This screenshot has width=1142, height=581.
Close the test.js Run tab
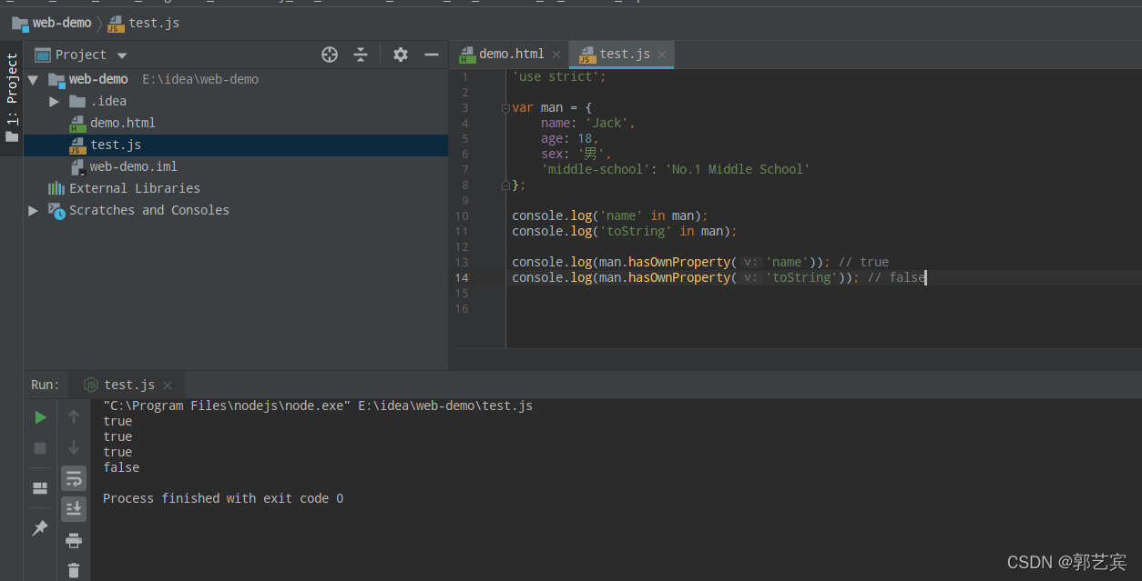pos(168,385)
